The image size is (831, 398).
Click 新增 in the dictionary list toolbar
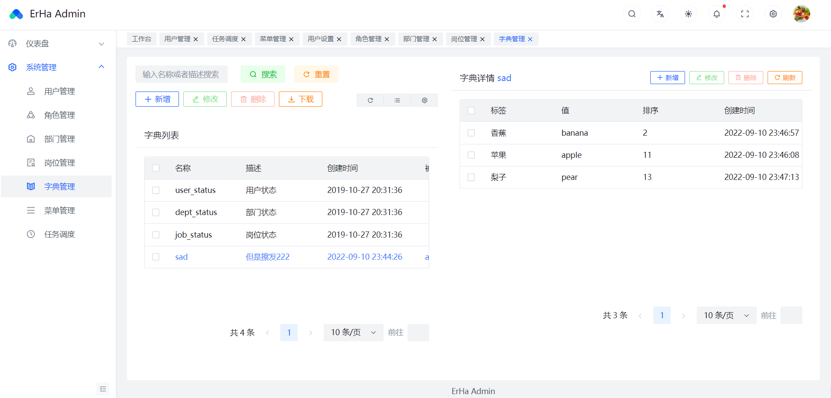tap(157, 99)
